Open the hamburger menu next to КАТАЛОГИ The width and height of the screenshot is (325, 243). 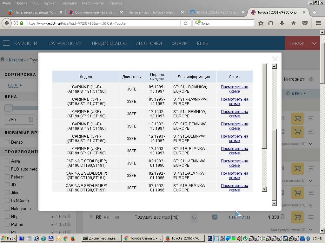point(6,43)
